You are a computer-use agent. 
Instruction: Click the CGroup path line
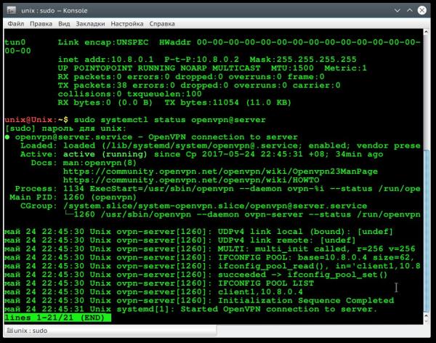click(x=194, y=206)
